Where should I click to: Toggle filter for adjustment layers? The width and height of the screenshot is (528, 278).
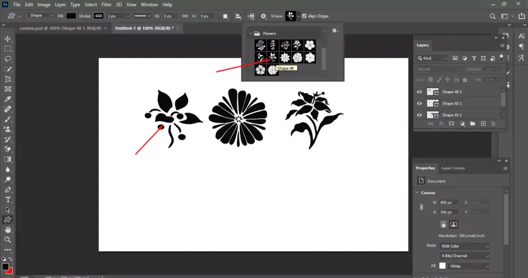(x=465, y=58)
